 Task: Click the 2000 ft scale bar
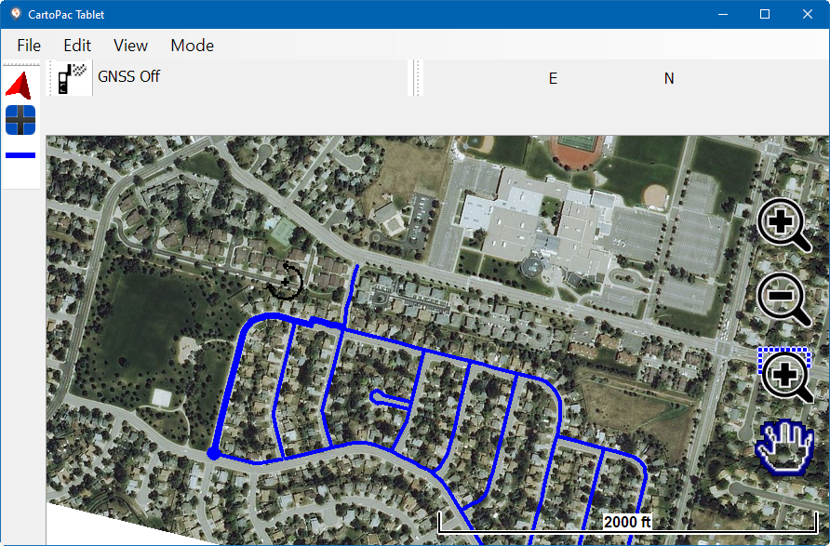[627, 522]
